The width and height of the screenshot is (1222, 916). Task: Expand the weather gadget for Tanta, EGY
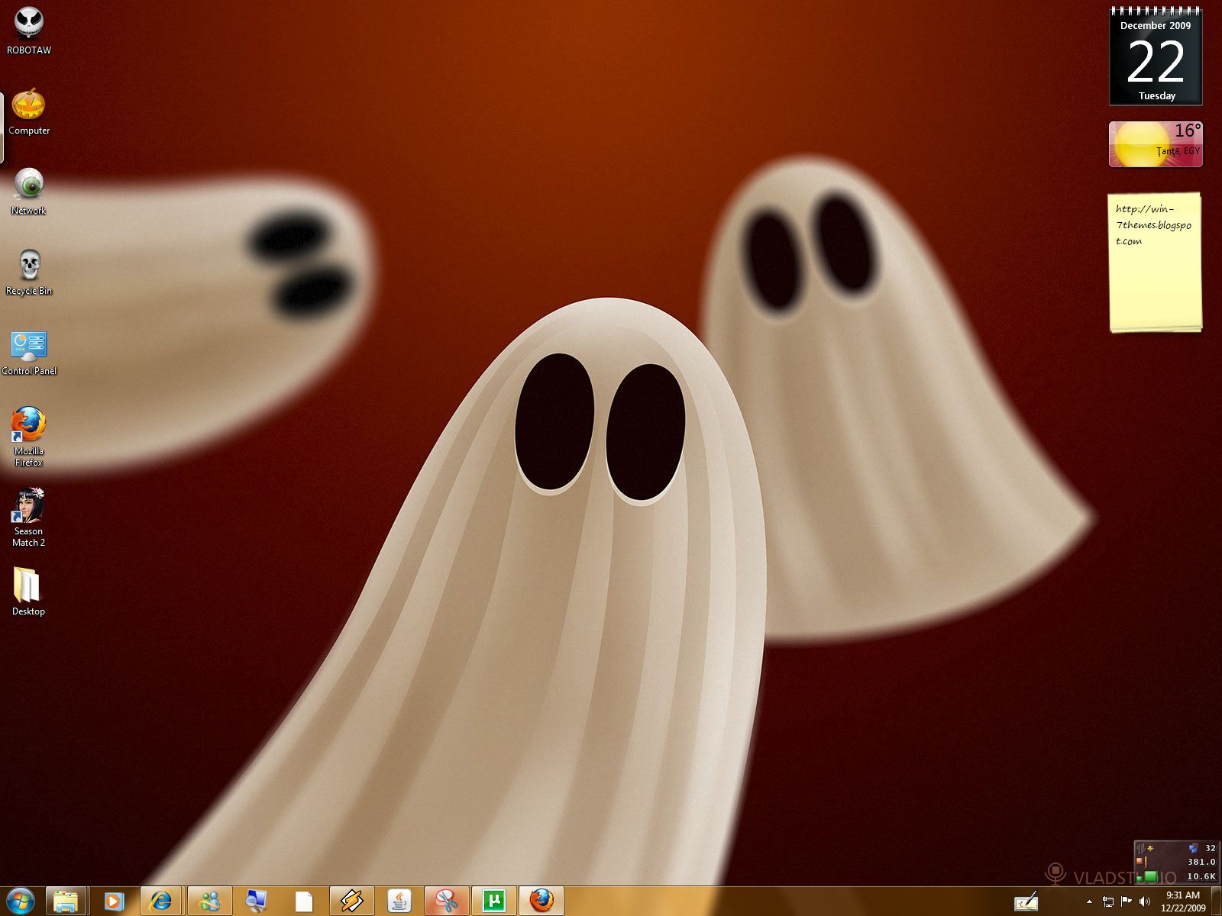point(1155,144)
